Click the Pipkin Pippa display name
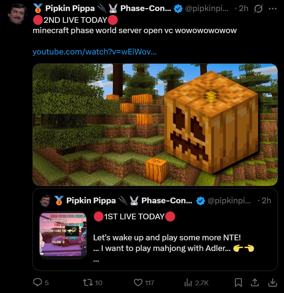Image resolution: width=284 pixels, height=293 pixels. coord(70,9)
